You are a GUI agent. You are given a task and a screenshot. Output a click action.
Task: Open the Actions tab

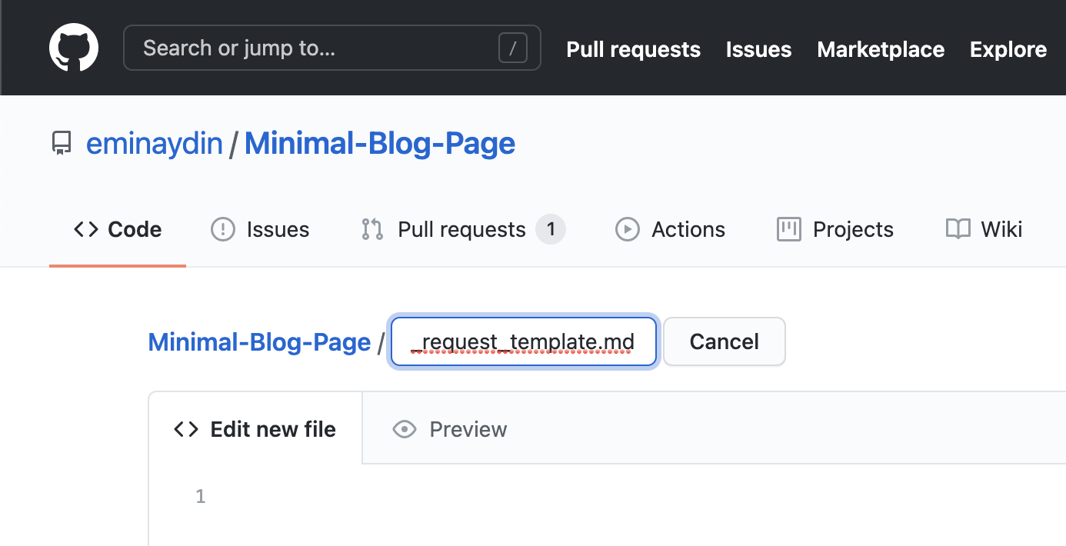pos(670,229)
